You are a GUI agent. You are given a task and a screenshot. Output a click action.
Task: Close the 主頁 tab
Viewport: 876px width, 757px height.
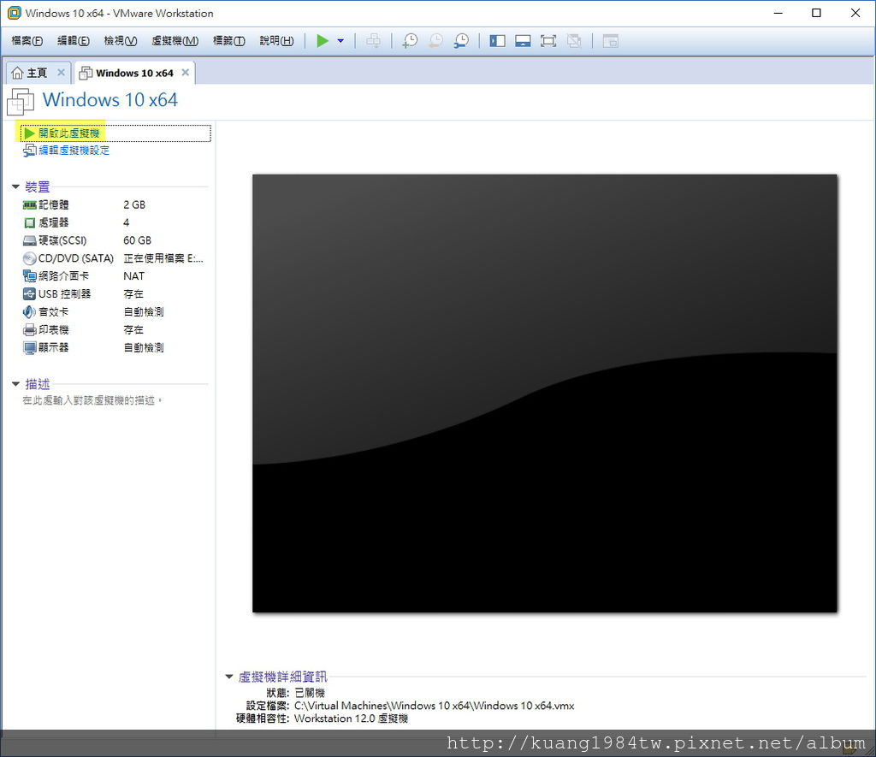click(x=62, y=73)
